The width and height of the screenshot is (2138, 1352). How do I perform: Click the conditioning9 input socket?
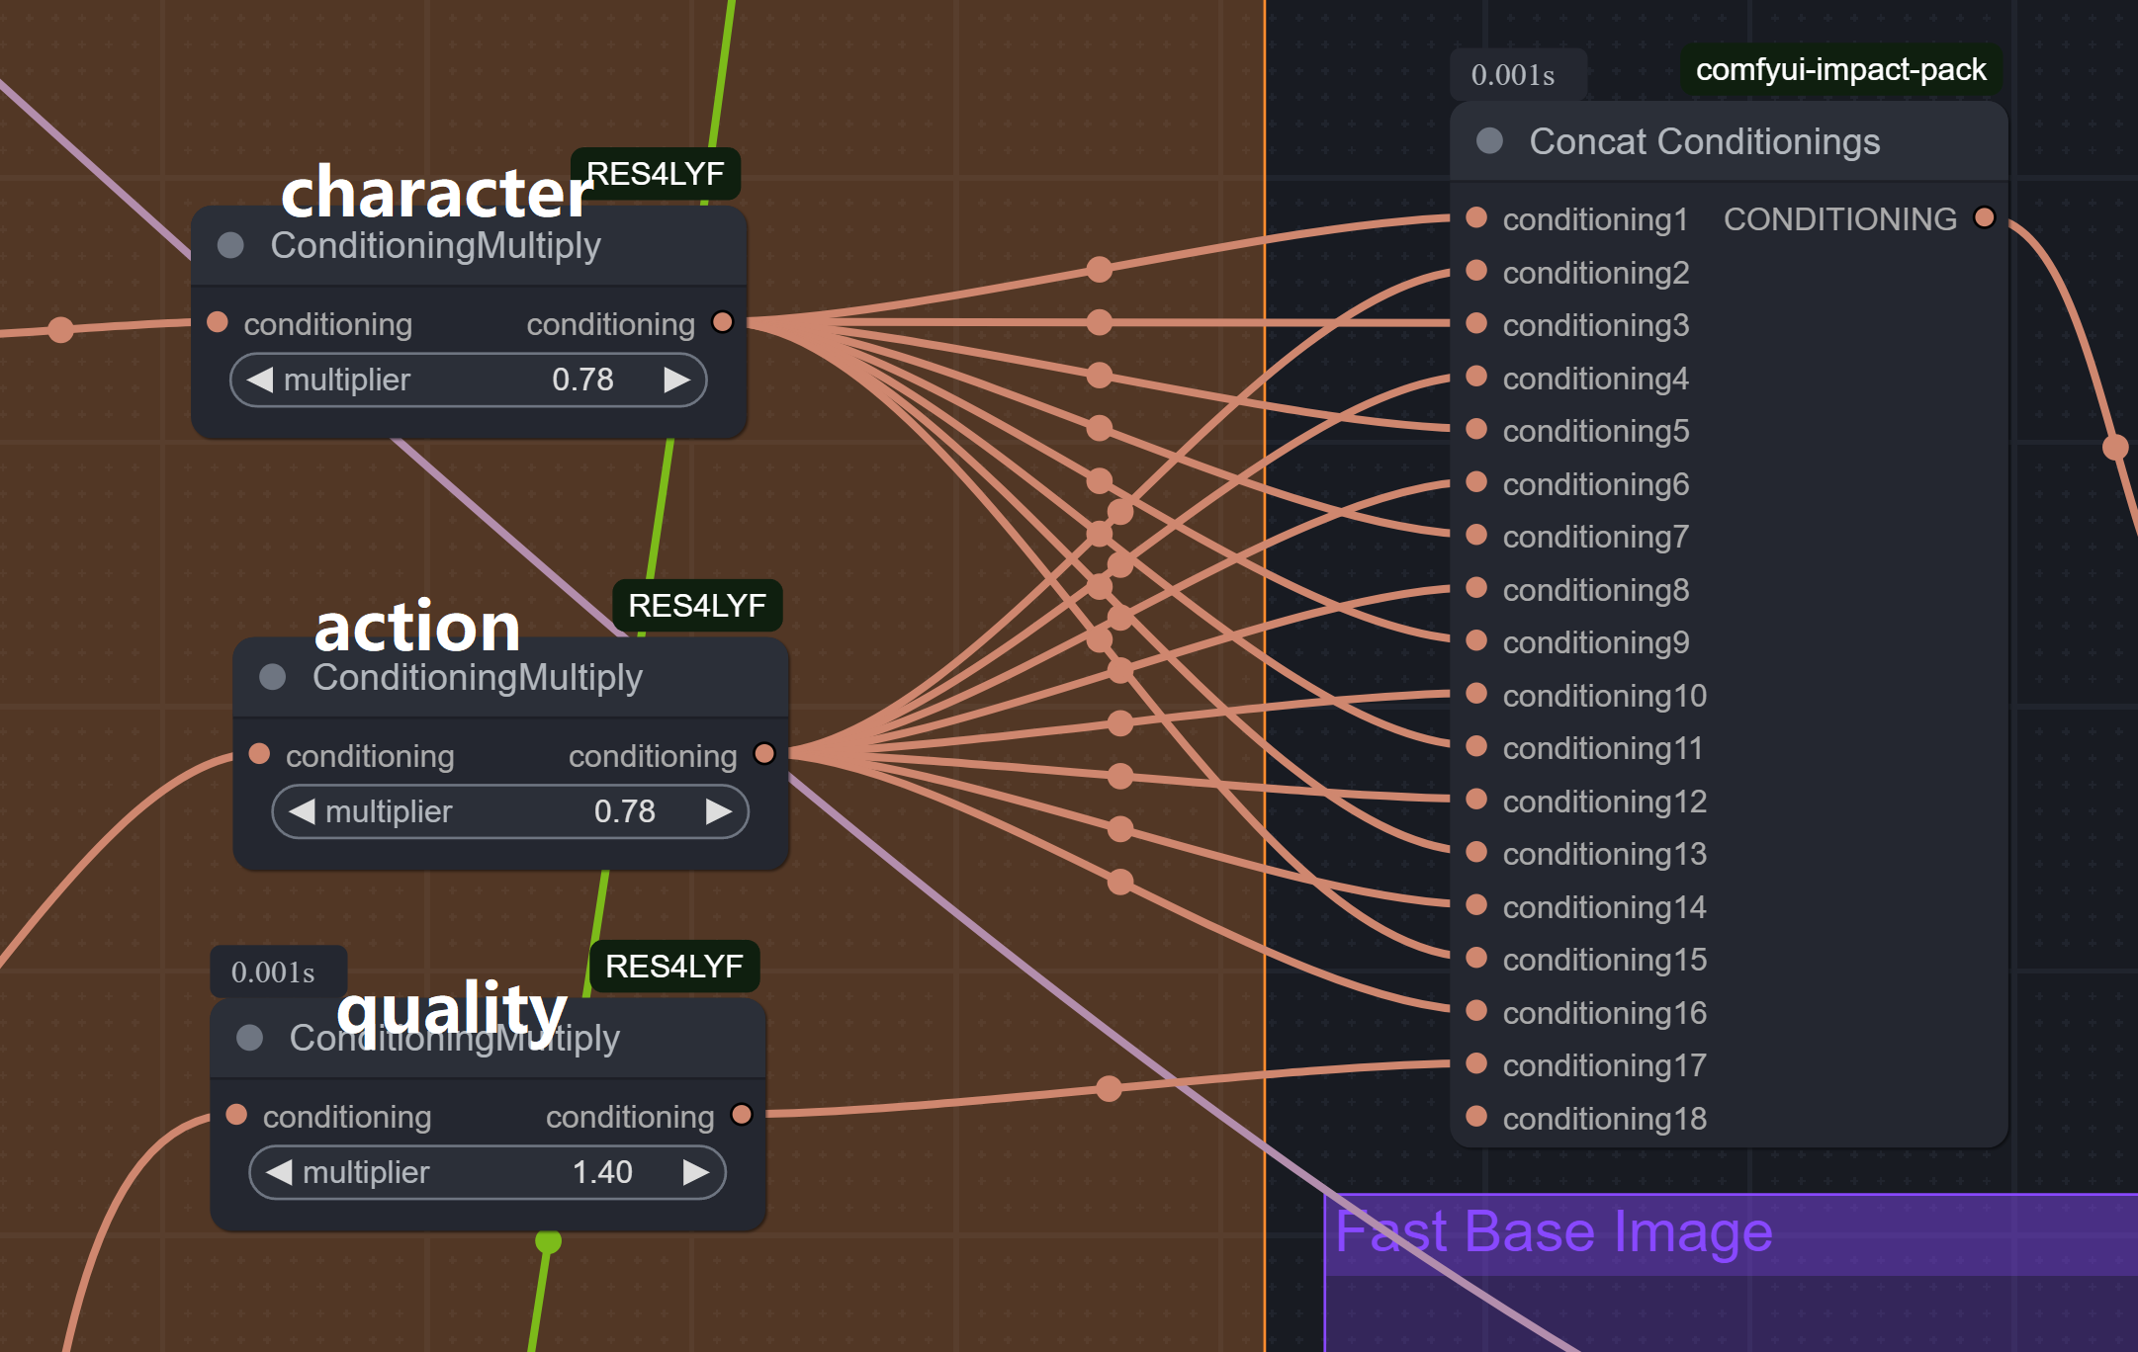tap(1476, 640)
